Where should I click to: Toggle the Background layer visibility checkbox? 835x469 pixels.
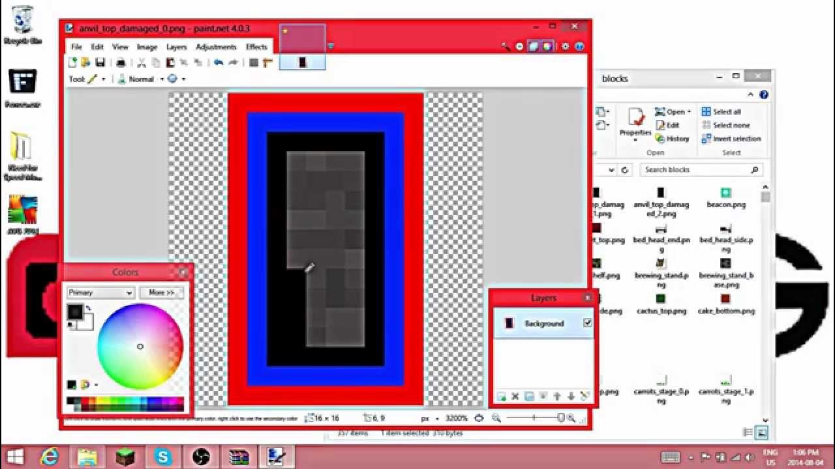588,323
